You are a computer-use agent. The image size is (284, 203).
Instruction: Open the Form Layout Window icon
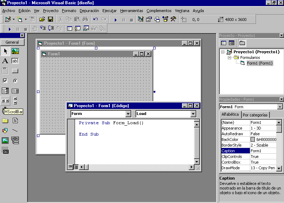pos(157,19)
